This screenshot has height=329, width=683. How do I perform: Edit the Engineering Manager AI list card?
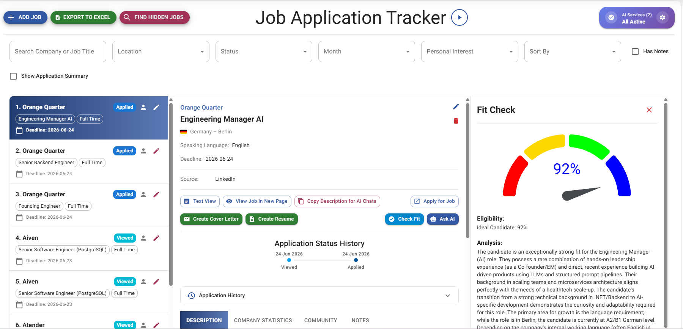click(156, 107)
